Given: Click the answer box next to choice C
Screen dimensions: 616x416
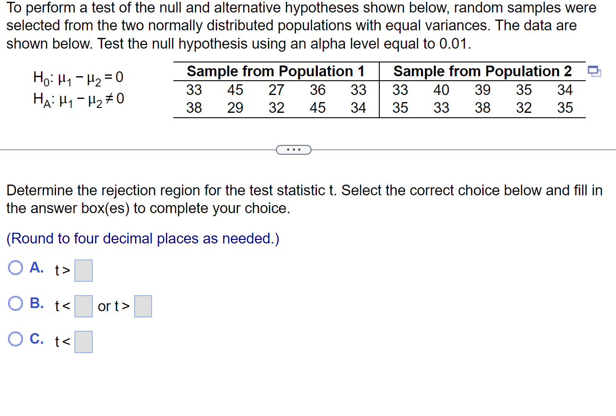Looking at the screenshot, I should point(83,342).
